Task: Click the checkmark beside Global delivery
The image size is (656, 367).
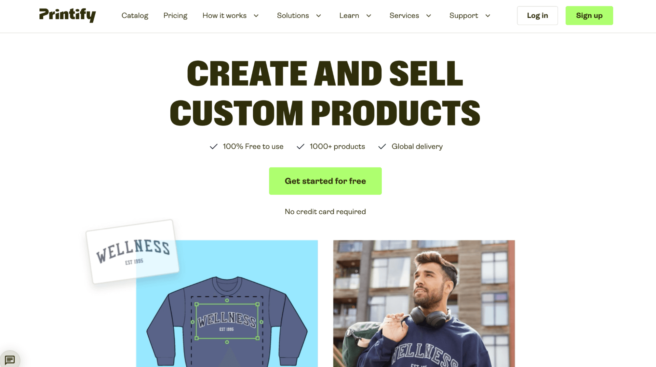Action: (x=382, y=146)
